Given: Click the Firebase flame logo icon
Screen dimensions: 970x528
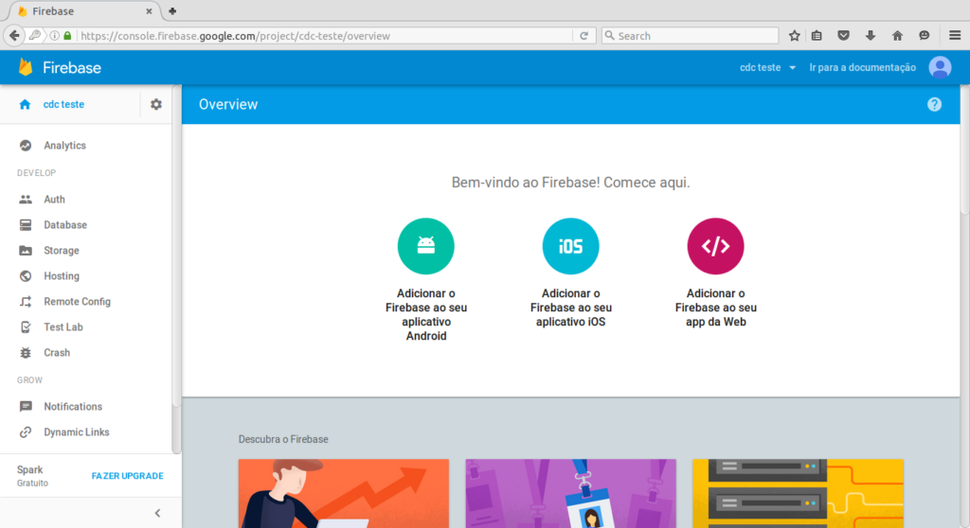Looking at the screenshot, I should tap(26, 67).
